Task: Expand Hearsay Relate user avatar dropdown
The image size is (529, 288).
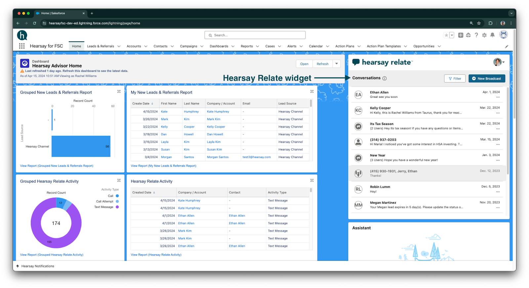Action: 504,62
